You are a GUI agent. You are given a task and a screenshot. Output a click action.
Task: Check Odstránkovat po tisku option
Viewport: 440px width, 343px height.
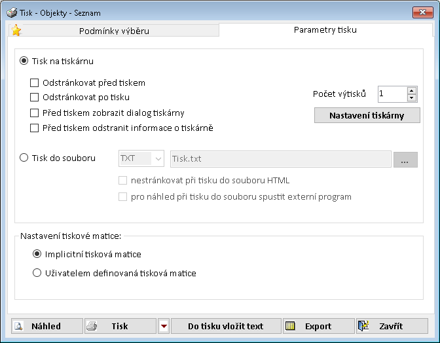[35, 98]
